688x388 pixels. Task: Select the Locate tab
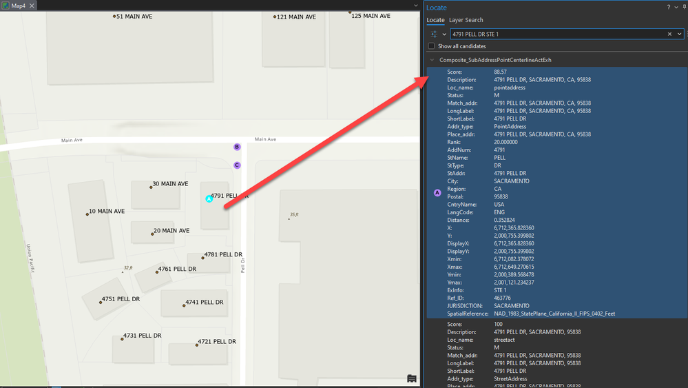pos(435,20)
